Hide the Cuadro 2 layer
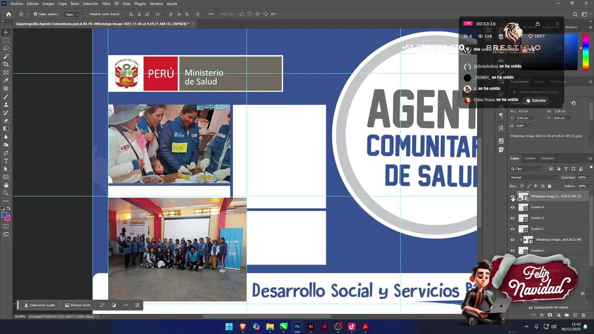Screen dimensions: 594x334 click(x=512, y=229)
